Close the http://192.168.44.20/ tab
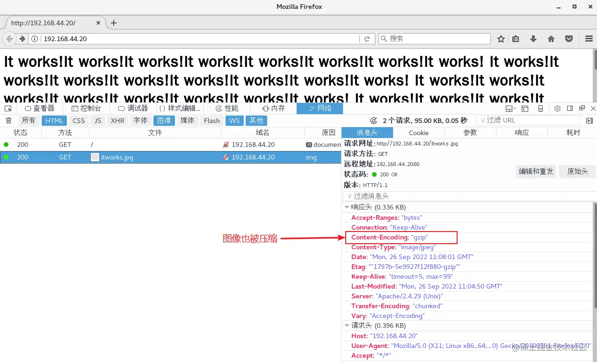 [98, 23]
